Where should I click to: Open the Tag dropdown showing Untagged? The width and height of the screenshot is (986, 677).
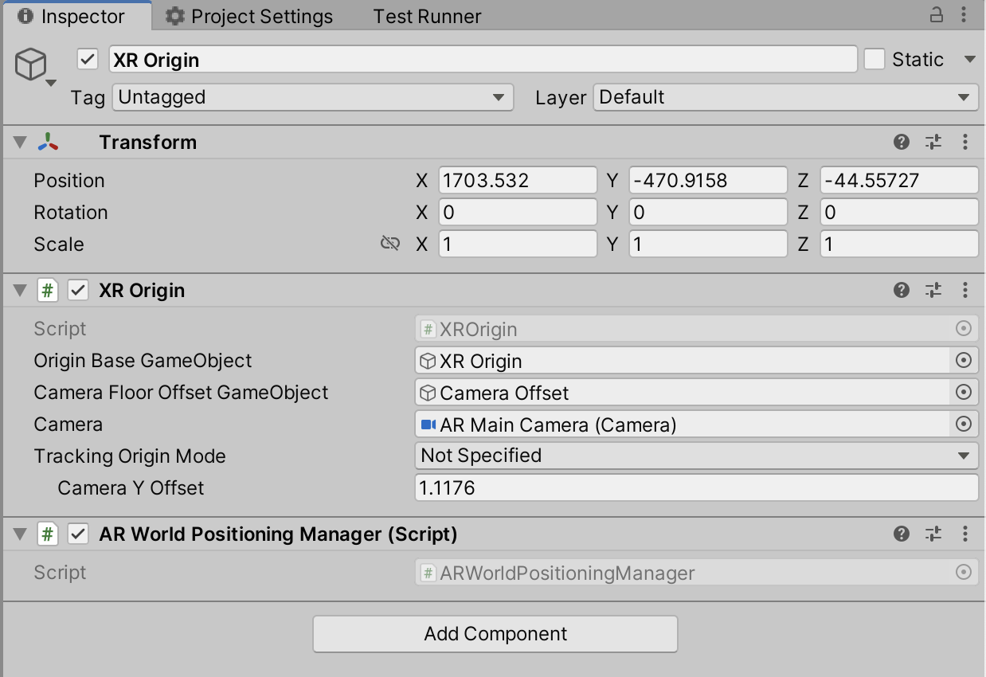click(312, 97)
